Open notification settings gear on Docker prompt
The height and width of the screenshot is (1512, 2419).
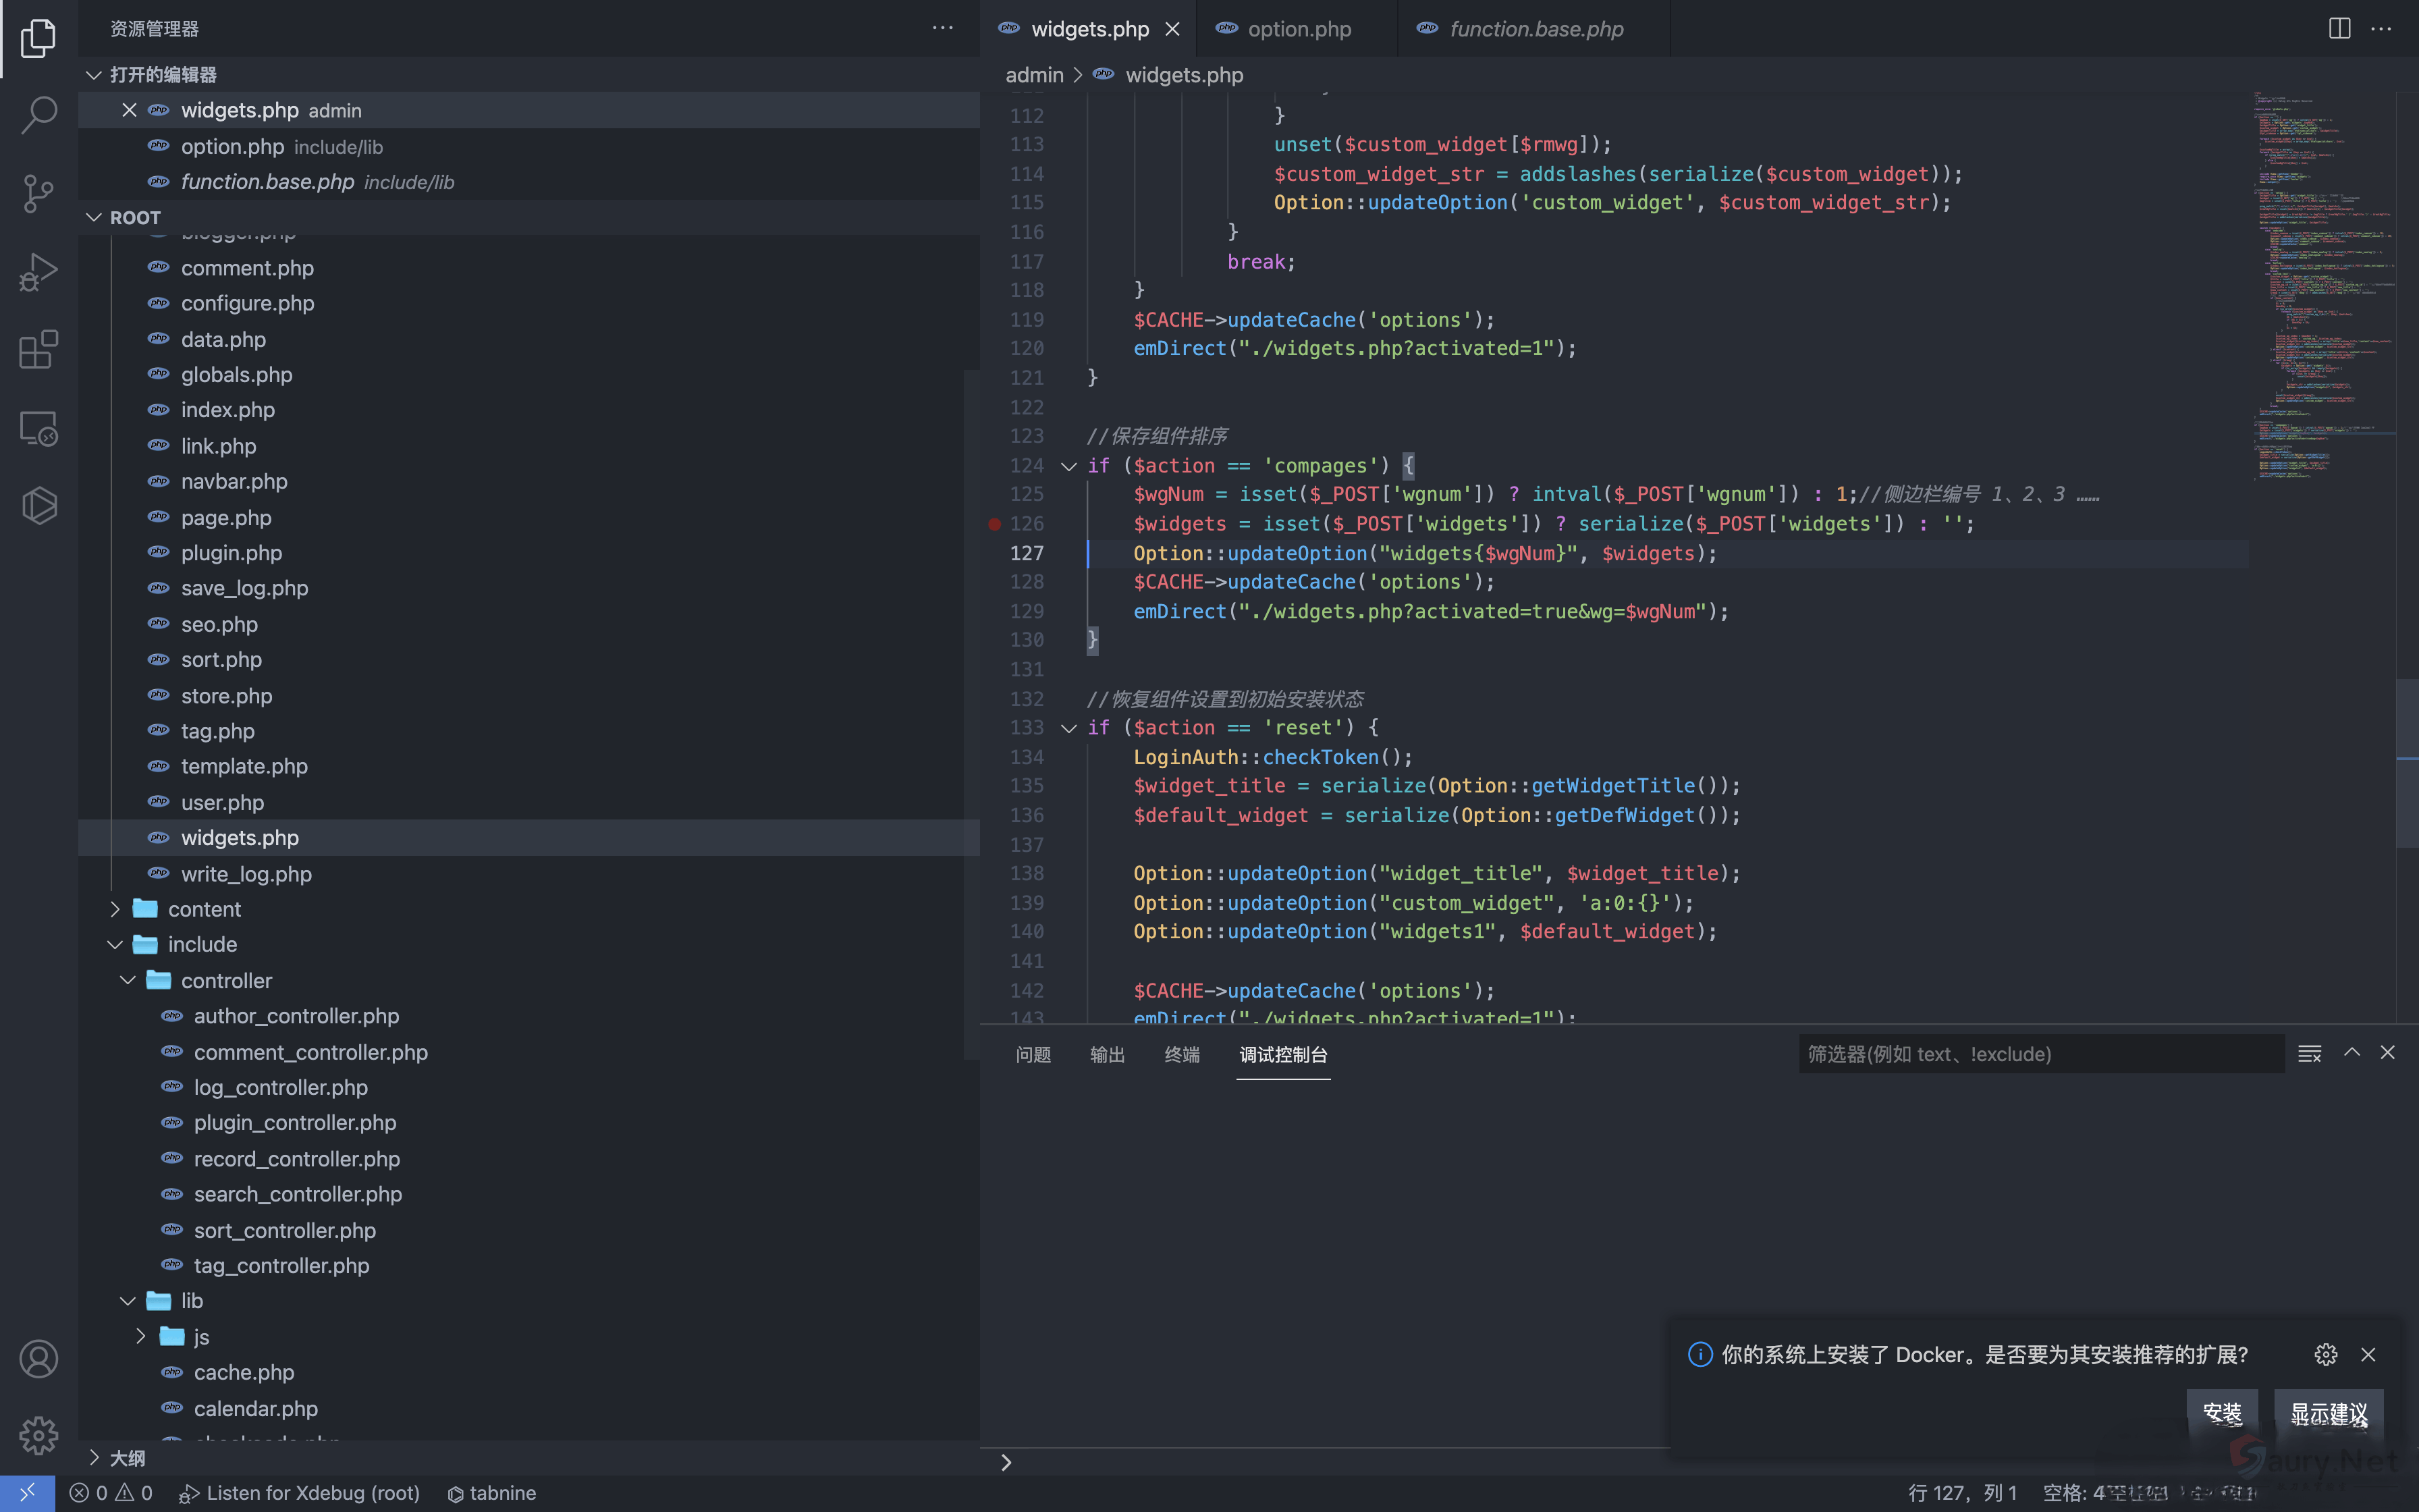point(2325,1354)
